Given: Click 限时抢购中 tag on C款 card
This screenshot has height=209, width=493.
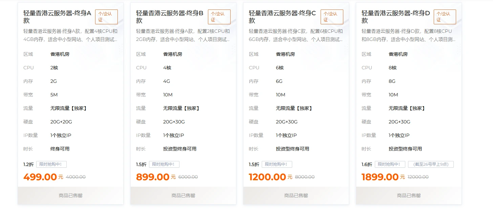Looking at the screenshot, I should (277, 164).
